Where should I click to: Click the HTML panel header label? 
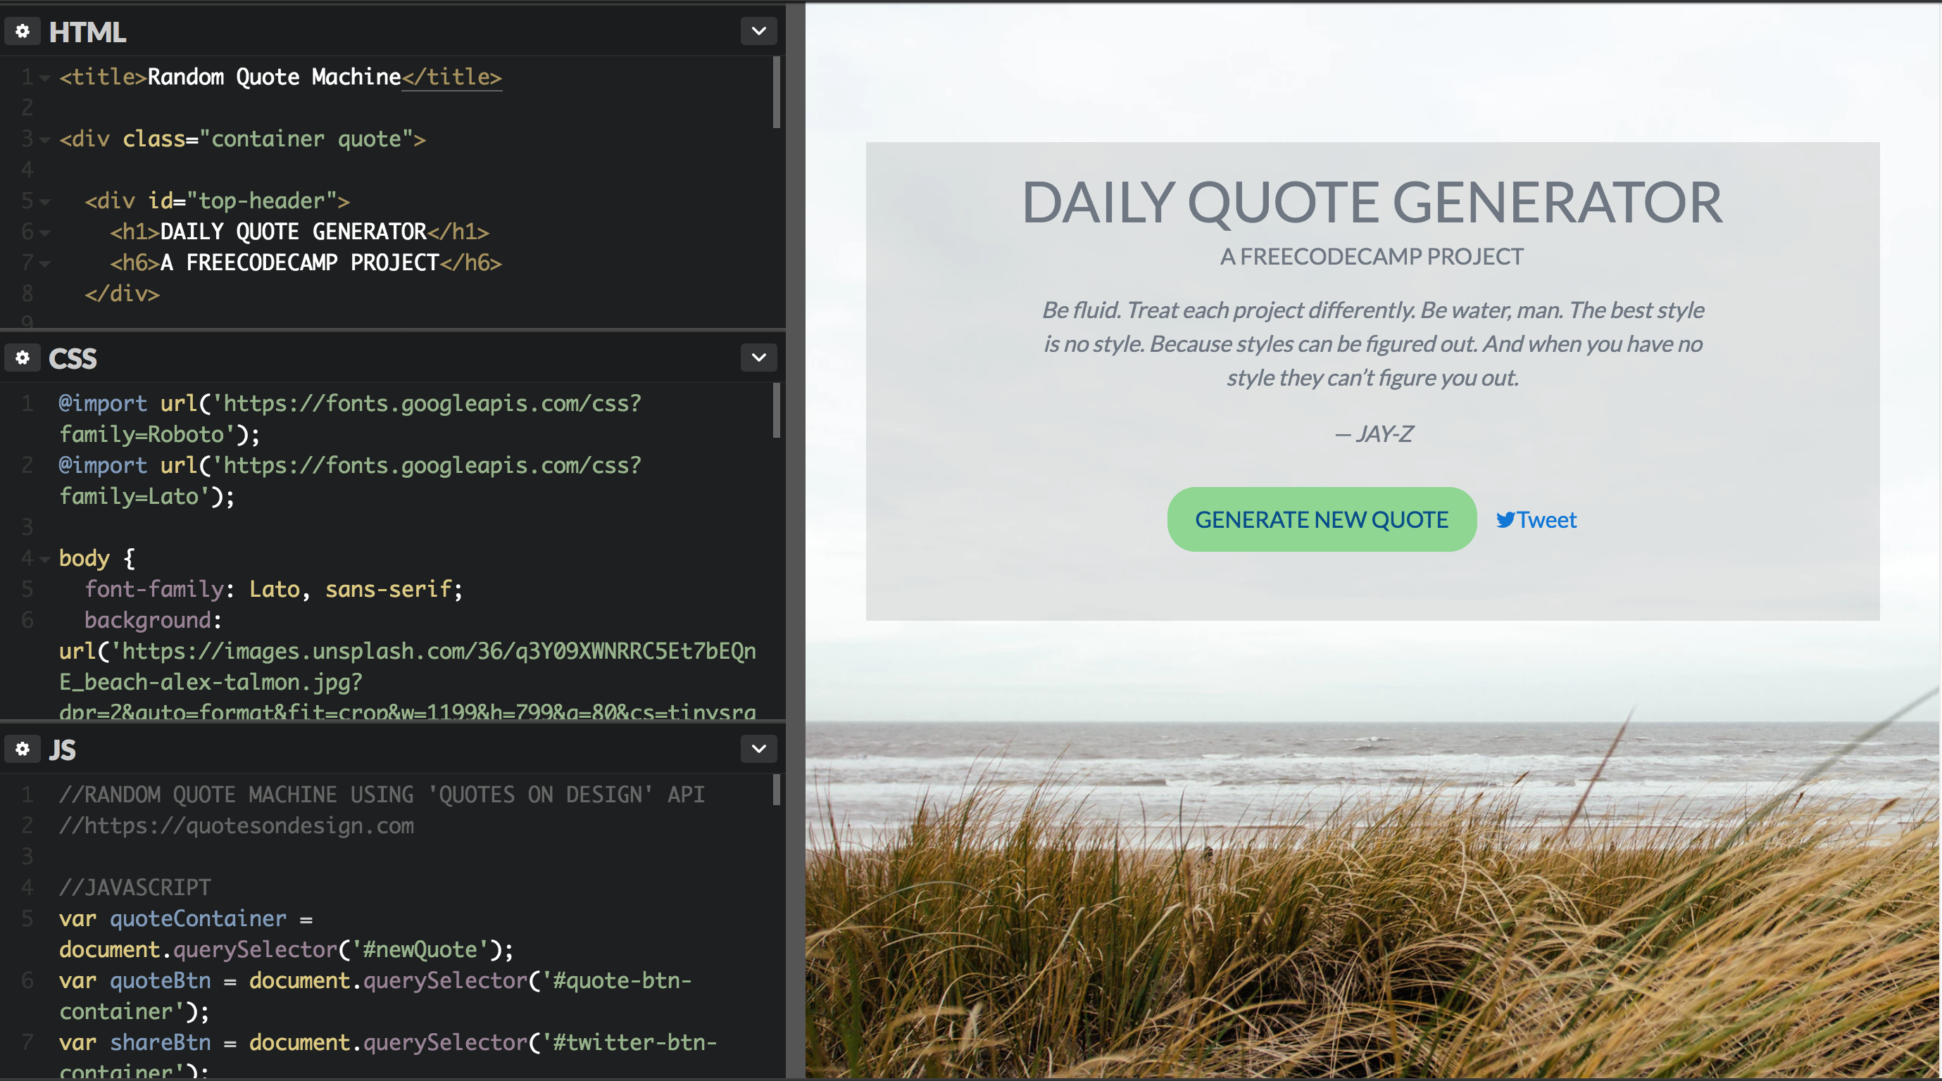point(87,31)
